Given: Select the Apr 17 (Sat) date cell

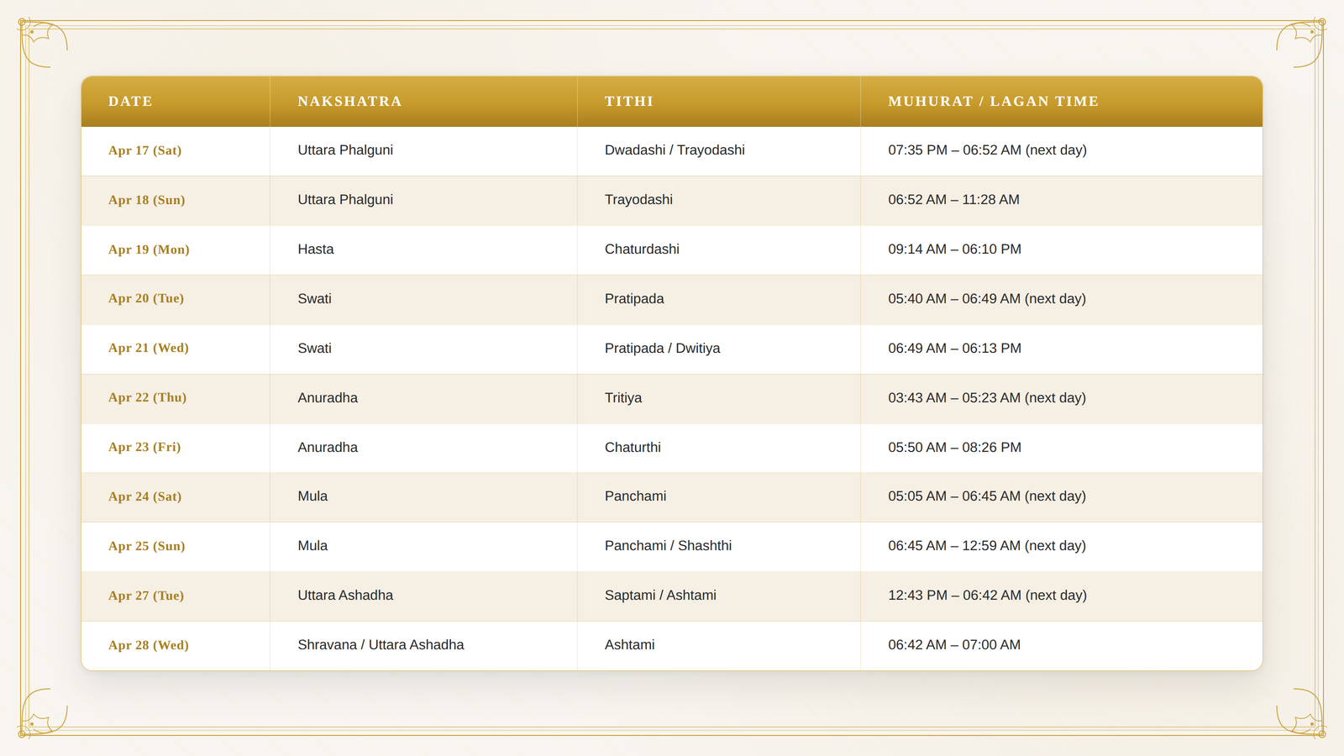Looking at the screenshot, I should [176, 151].
